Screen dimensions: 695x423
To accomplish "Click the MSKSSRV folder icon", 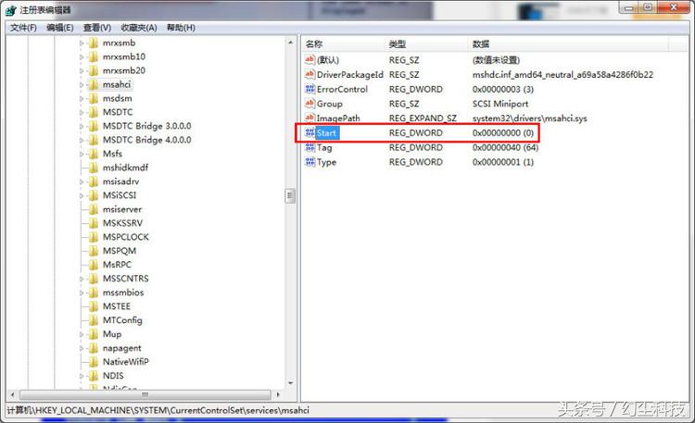I will click(93, 223).
